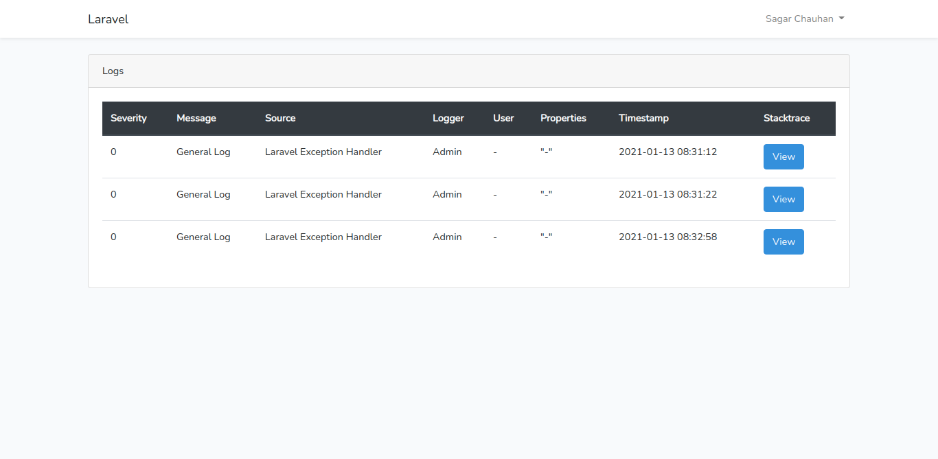Select timestamp 2021-01-13 08:32:58
Viewport: 938px width, 459px height.
point(667,237)
